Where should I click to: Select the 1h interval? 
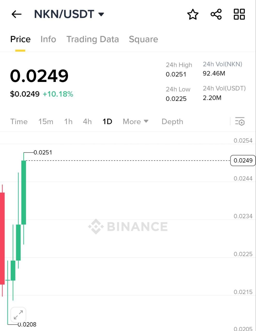(x=68, y=122)
